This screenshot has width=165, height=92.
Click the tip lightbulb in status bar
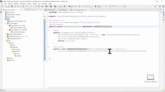(x=164, y=90)
